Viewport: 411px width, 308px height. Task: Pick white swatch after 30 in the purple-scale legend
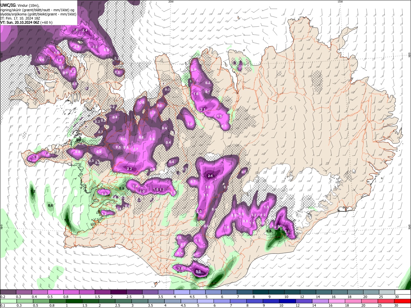click(403, 292)
